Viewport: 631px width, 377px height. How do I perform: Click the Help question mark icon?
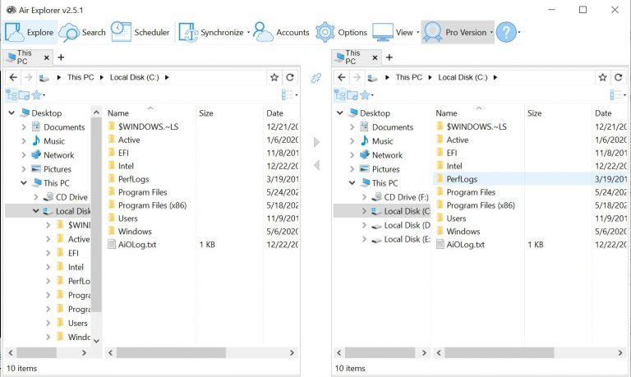506,32
